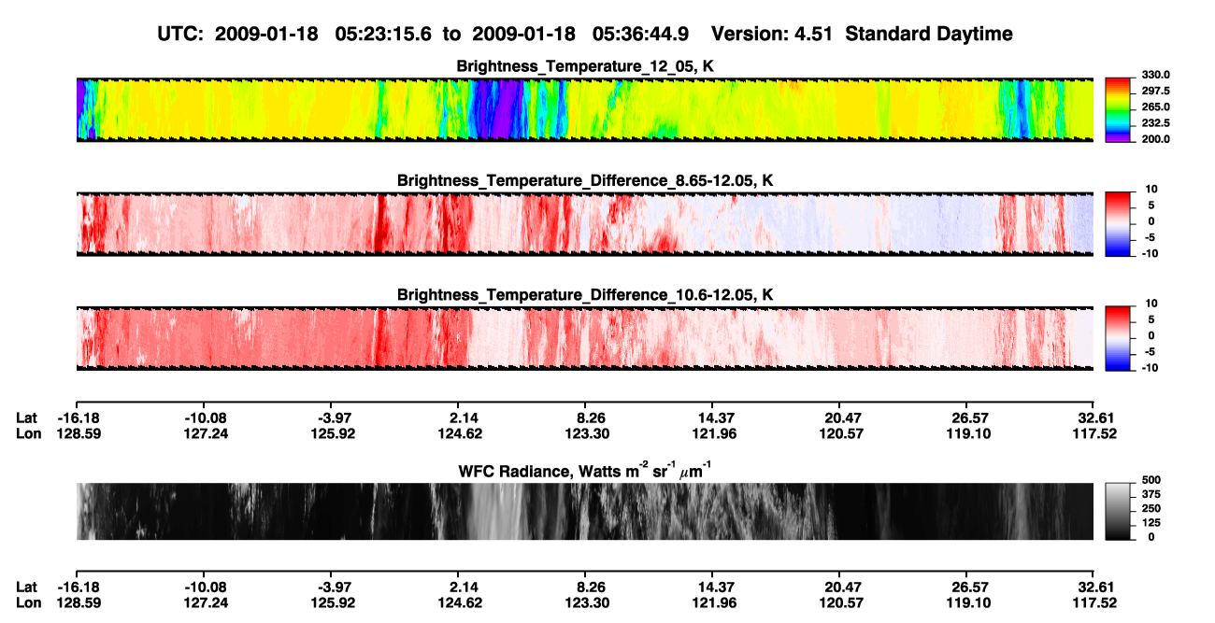Screen dimensions: 1215x623
Task: Click the WFC Radiance panel title
Action: 585,471
